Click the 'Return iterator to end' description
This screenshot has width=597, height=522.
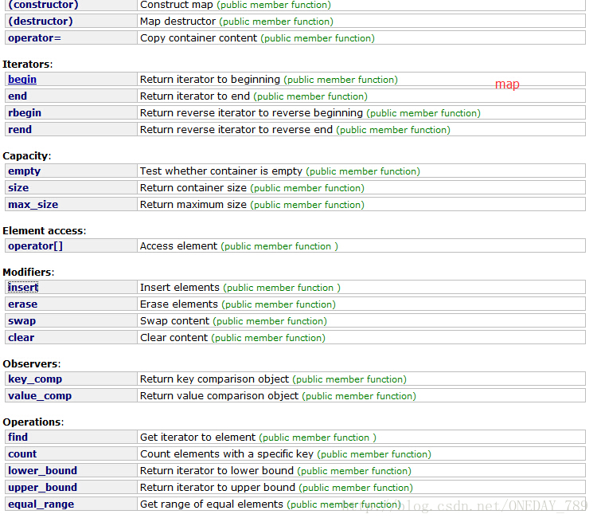pyautogui.click(x=195, y=96)
